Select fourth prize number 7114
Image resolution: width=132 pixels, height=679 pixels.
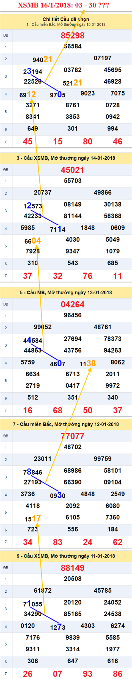(x=58, y=229)
